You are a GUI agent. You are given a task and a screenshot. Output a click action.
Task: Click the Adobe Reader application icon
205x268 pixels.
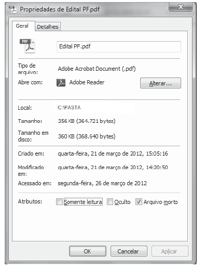point(61,83)
